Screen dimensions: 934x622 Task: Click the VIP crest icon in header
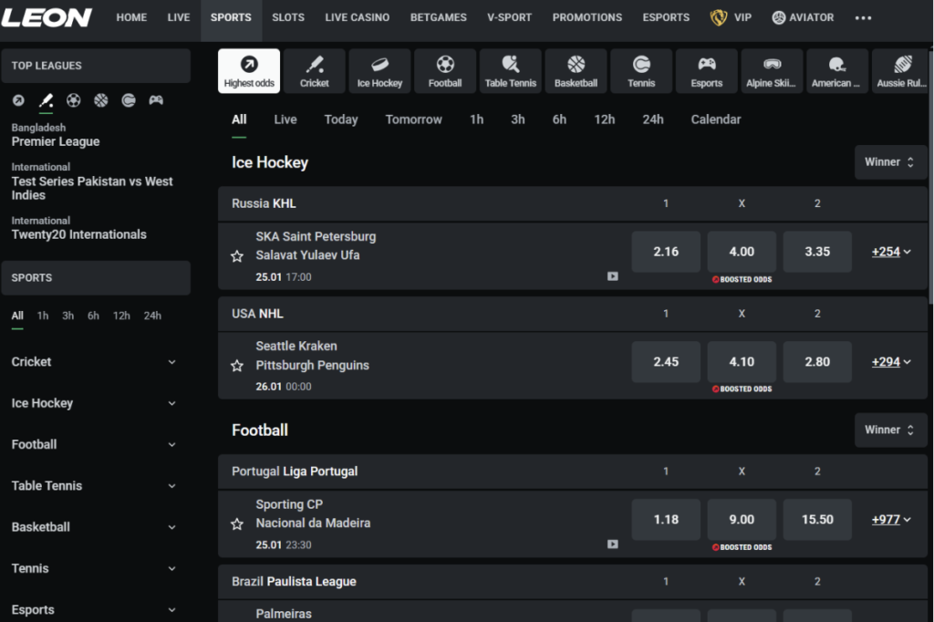[x=719, y=17]
